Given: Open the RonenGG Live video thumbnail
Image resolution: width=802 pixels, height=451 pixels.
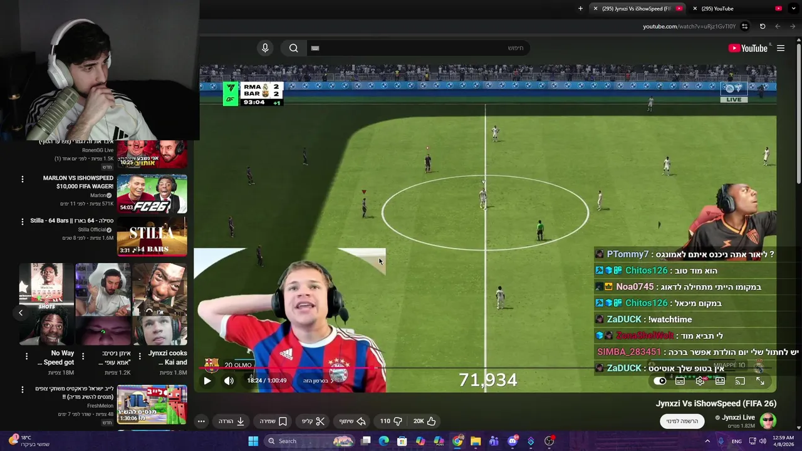Looking at the screenshot, I should (x=152, y=155).
